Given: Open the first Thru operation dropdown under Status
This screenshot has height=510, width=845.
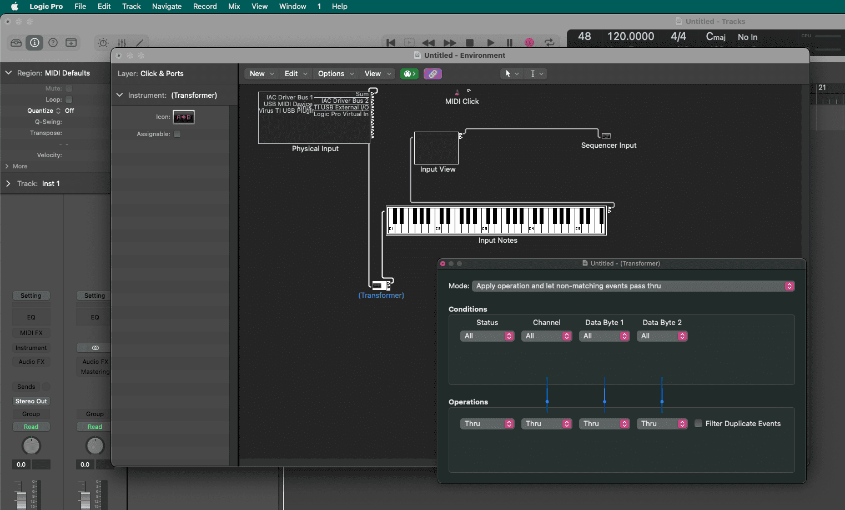Looking at the screenshot, I should [x=487, y=424].
